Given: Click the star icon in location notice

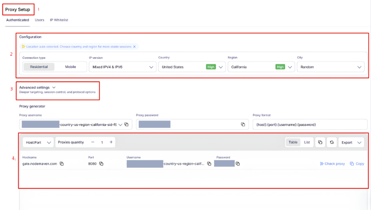Looking at the screenshot, I should 23,46.
